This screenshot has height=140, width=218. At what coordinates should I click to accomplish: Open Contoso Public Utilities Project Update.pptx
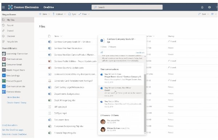75,61
